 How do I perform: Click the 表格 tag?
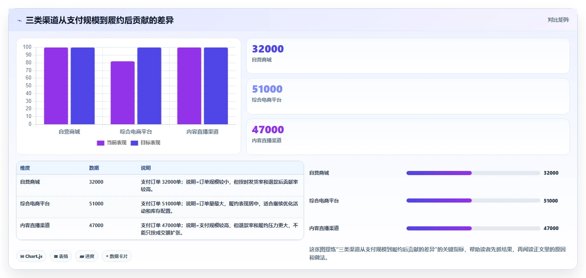61,256
